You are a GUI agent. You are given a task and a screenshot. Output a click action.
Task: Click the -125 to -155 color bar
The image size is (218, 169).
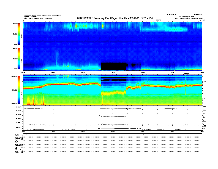(x=19, y=90)
